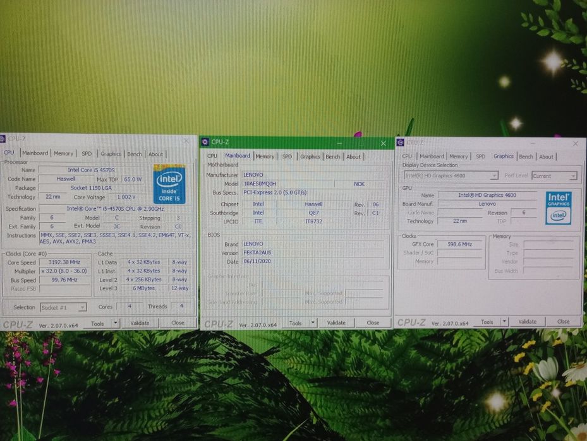This screenshot has width=587, height=441.
Task: Open the Memory tab in left CPU-Z window
Action: click(x=63, y=153)
